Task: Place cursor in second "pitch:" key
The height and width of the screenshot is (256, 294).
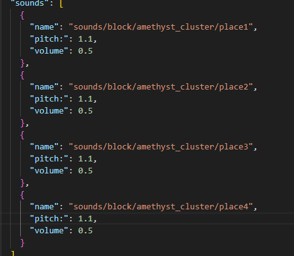Action: pos(49,99)
